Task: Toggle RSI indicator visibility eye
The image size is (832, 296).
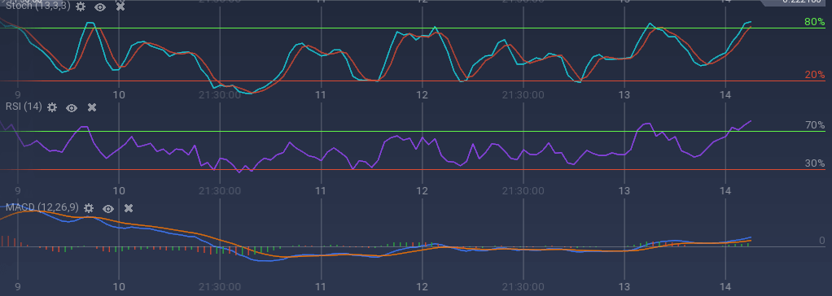Action: pyautogui.click(x=72, y=107)
